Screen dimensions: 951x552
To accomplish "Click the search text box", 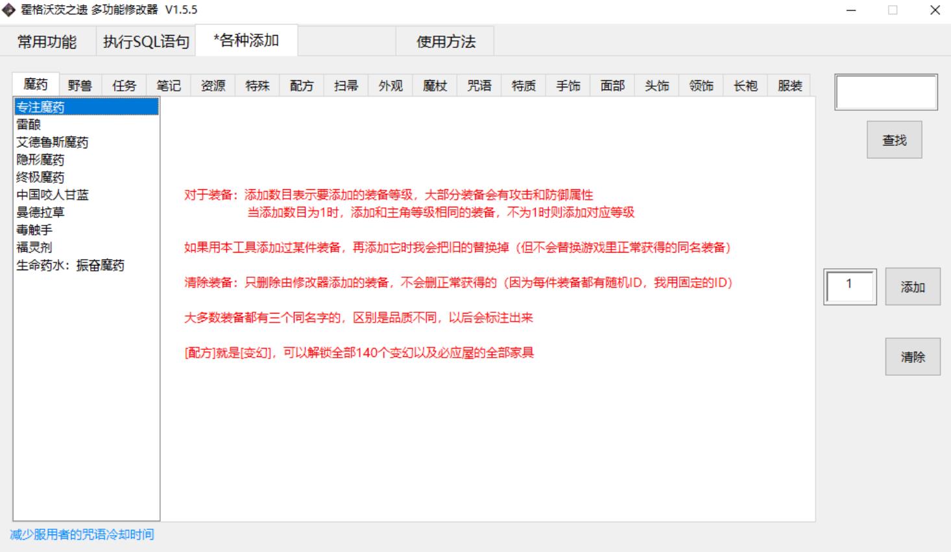I will (x=885, y=92).
